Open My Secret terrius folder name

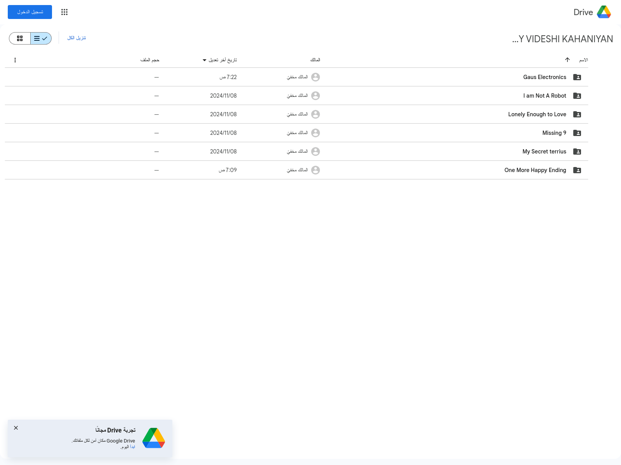544,152
